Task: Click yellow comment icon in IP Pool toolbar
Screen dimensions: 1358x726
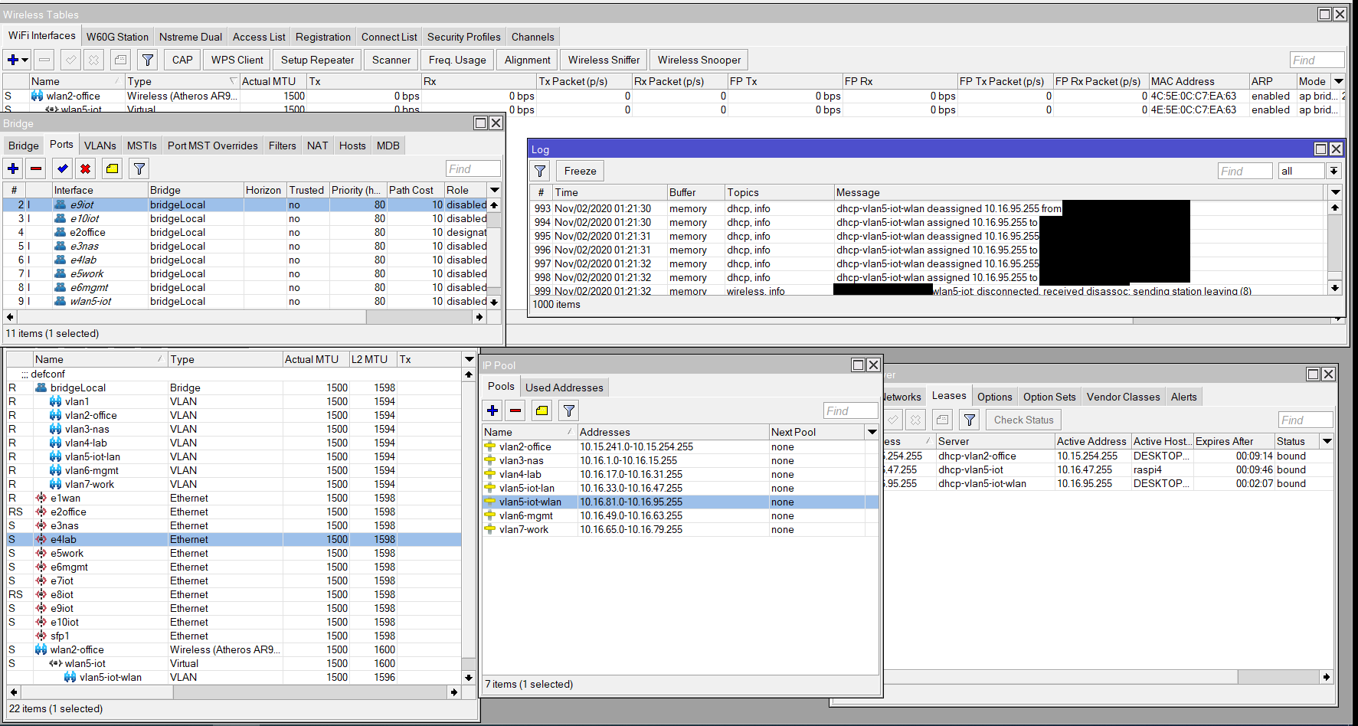Action: point(542,410)
